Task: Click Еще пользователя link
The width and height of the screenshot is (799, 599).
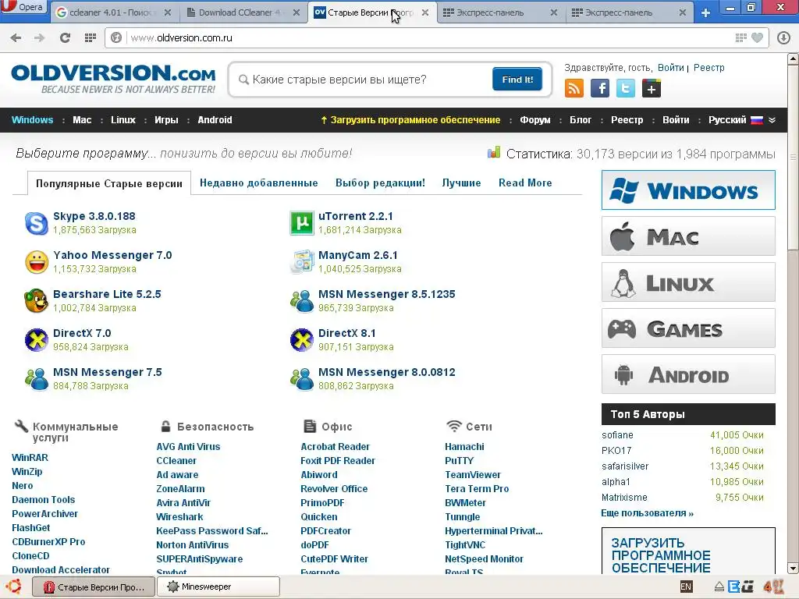Action: pyautogui.click(x=647, y=513)
